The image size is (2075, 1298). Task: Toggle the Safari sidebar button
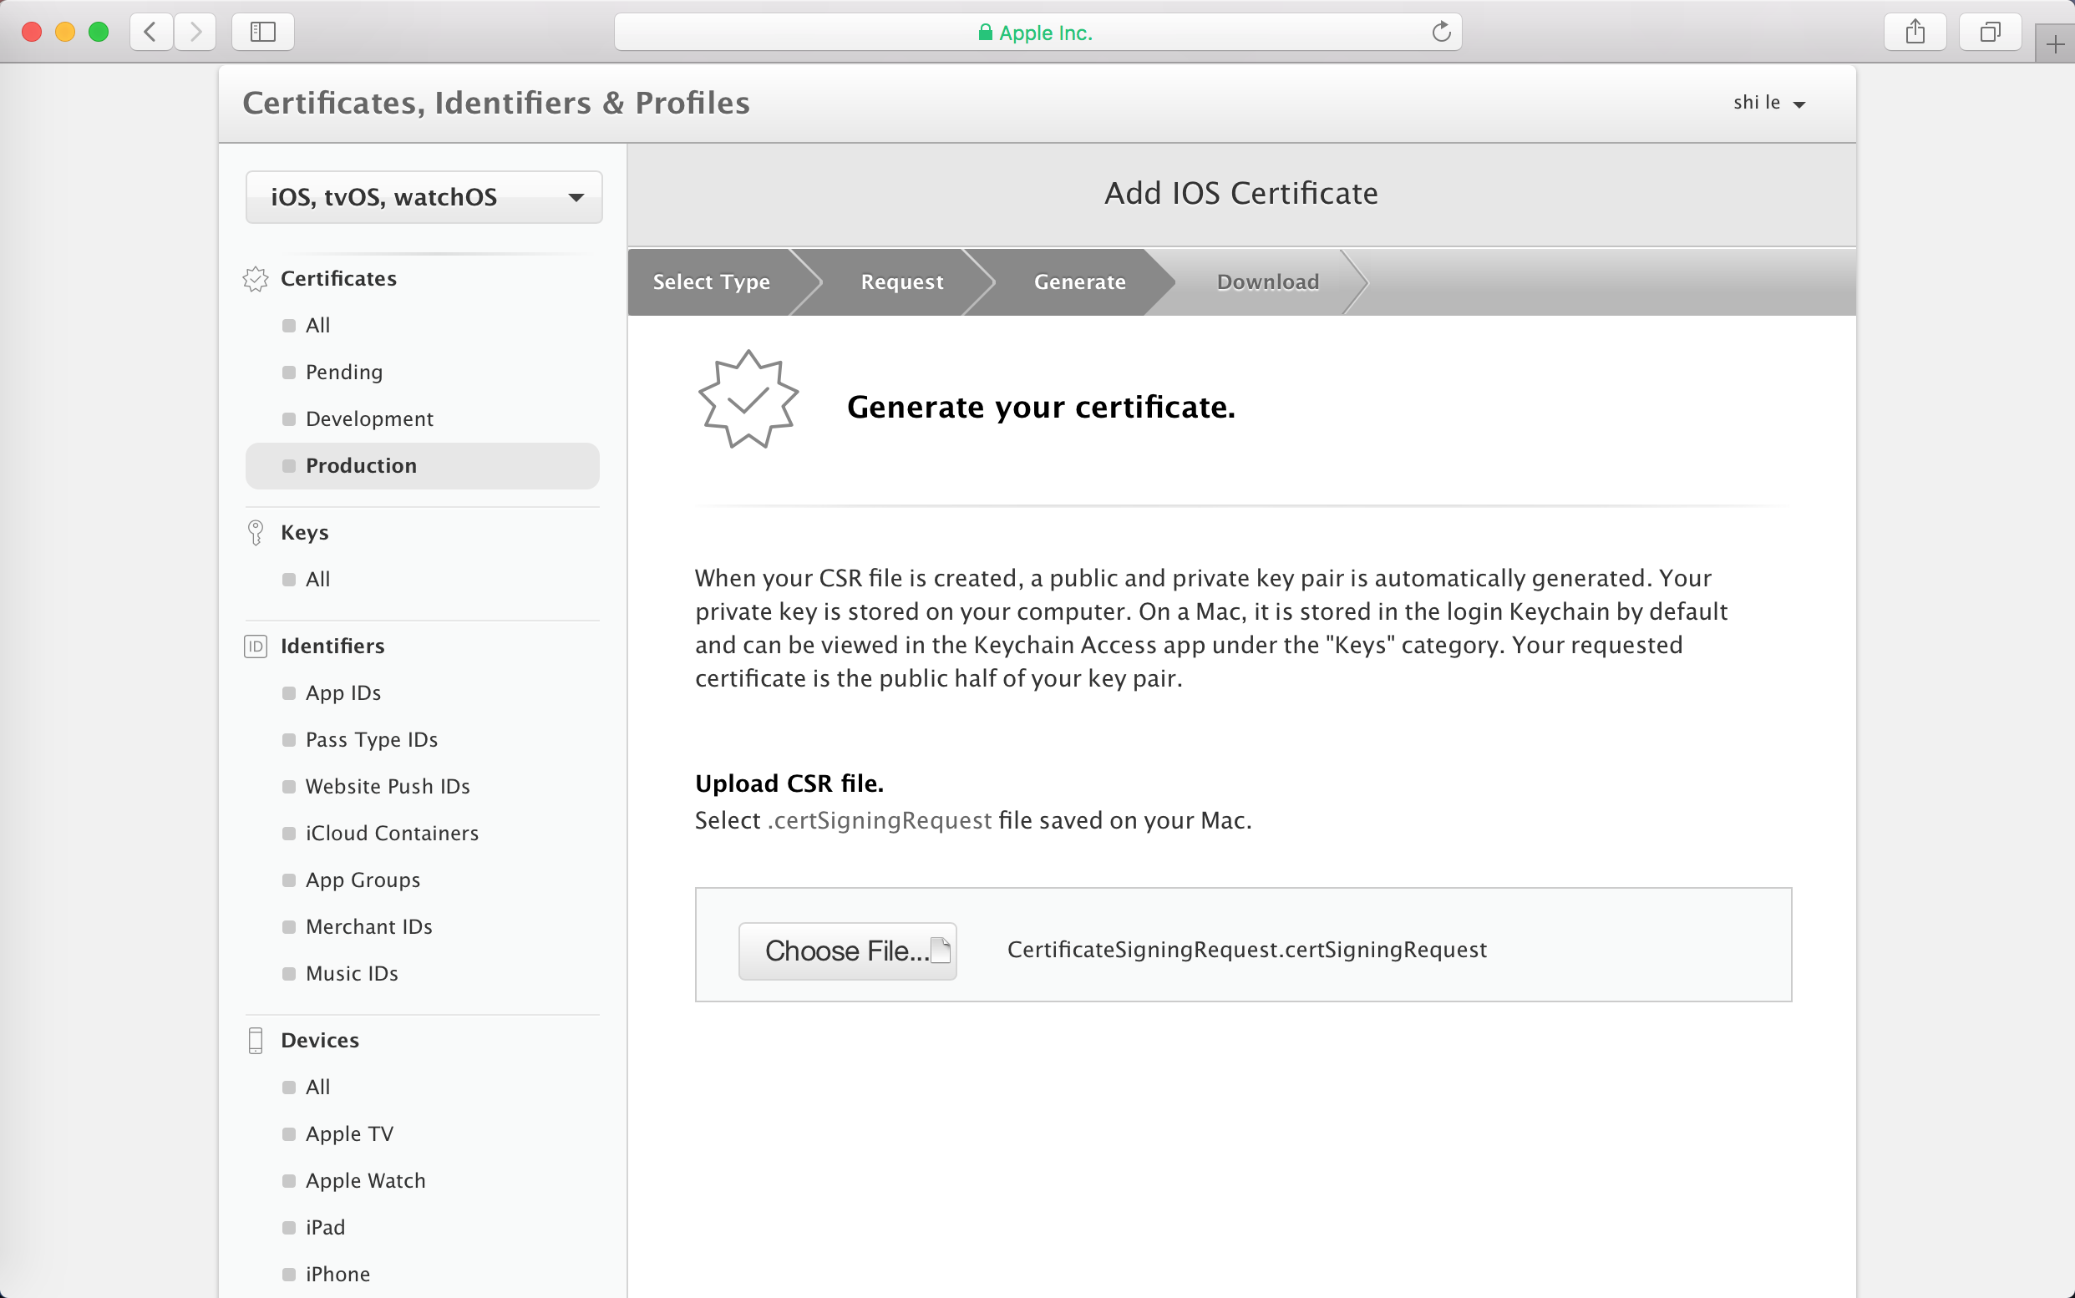[x=262, y=32]
